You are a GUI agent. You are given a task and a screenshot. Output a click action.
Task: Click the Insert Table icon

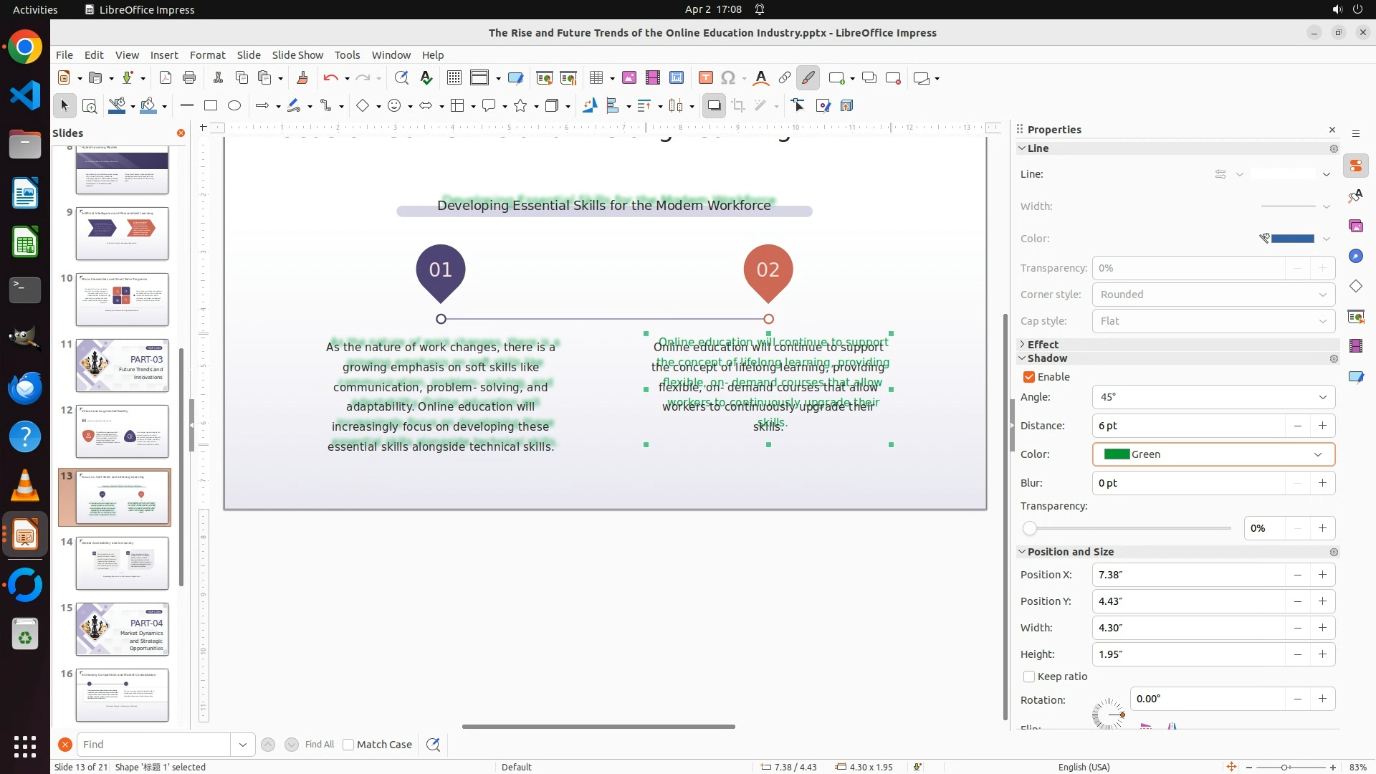(x=596, y=78)
